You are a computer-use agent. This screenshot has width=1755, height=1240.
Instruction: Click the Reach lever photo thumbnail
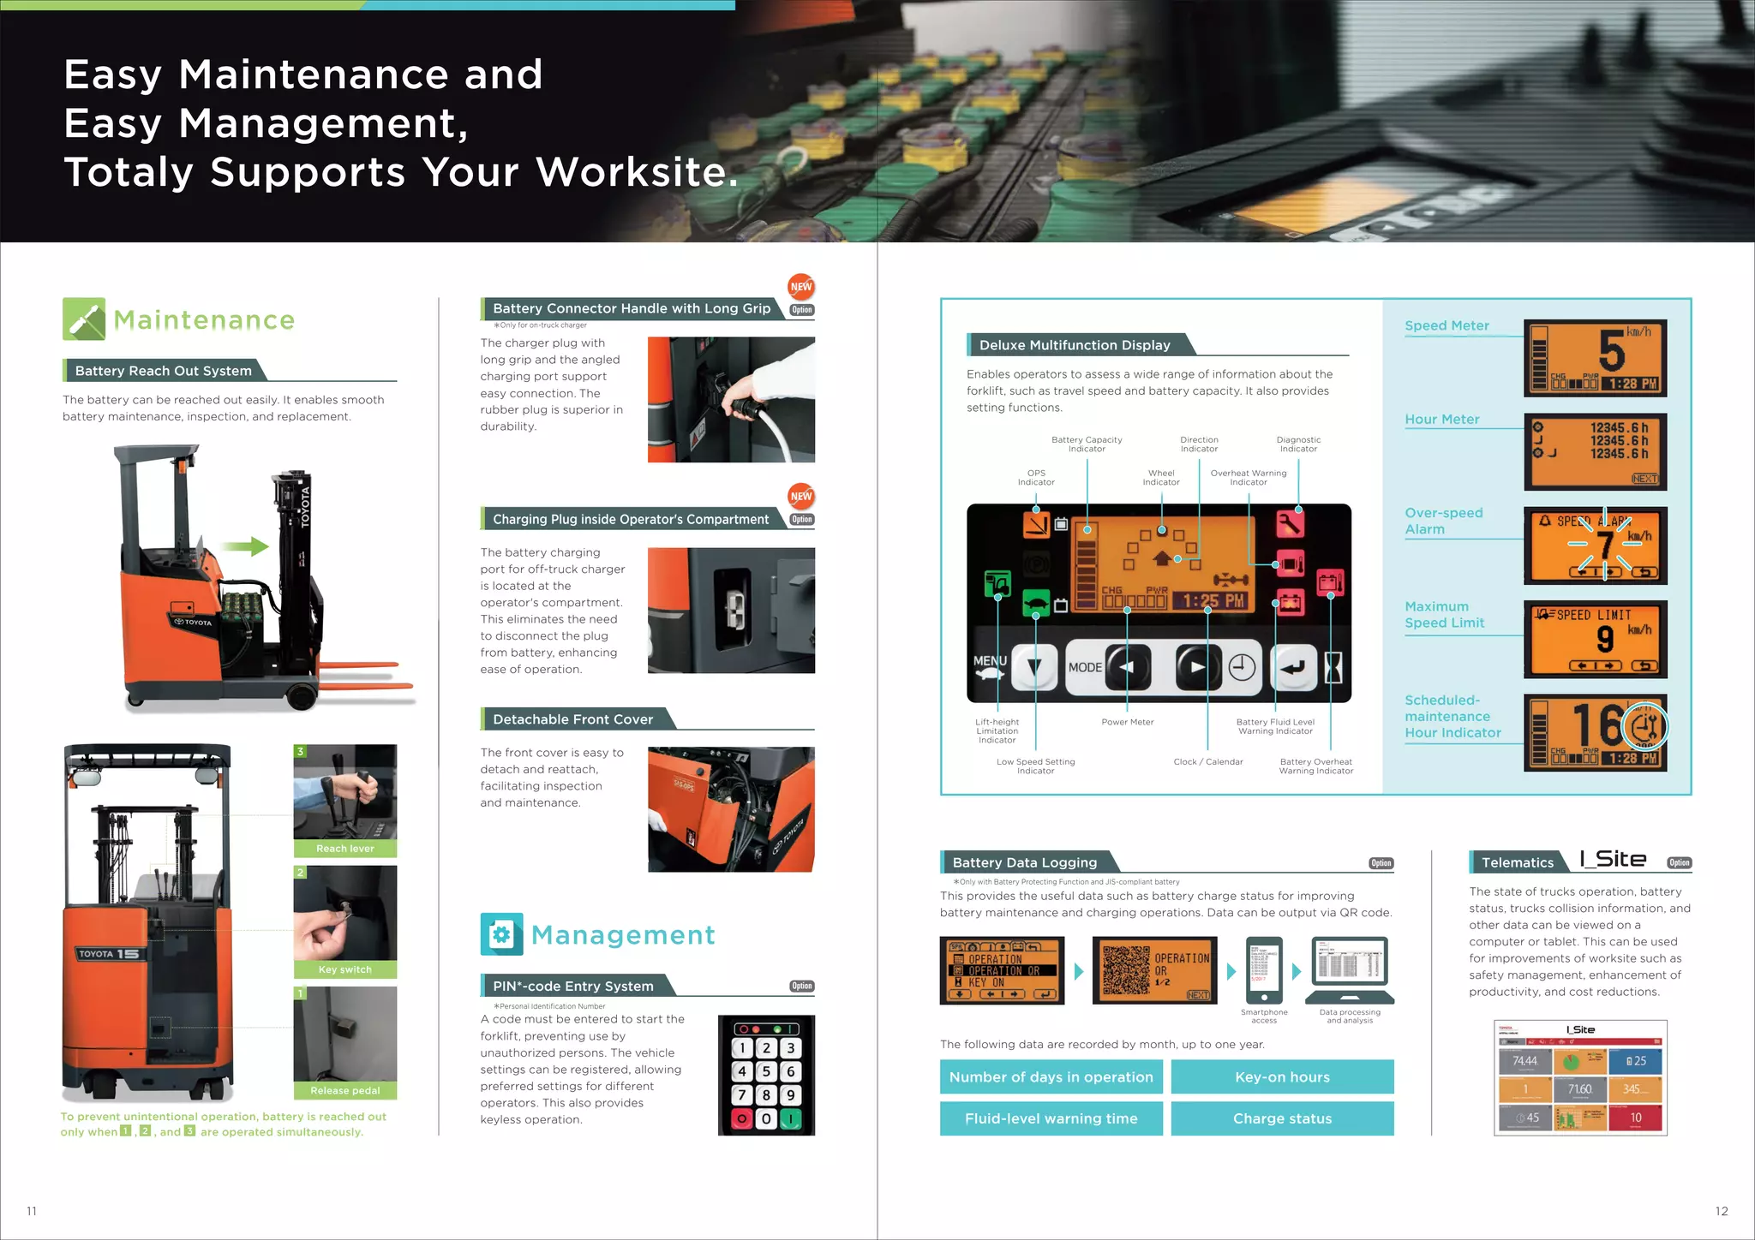point(344,799)
